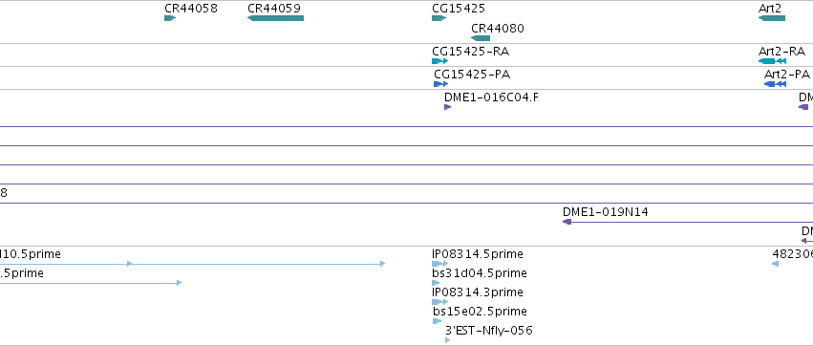This screenshot has height=346, width=813.
Task: Select the Art2 gene feature bar
Action: tap(772, 18)
